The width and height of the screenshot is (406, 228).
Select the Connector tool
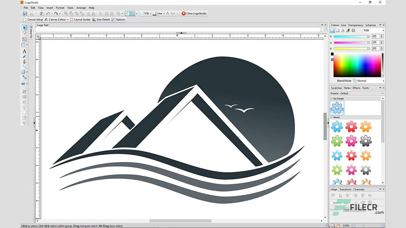[24, 77]
